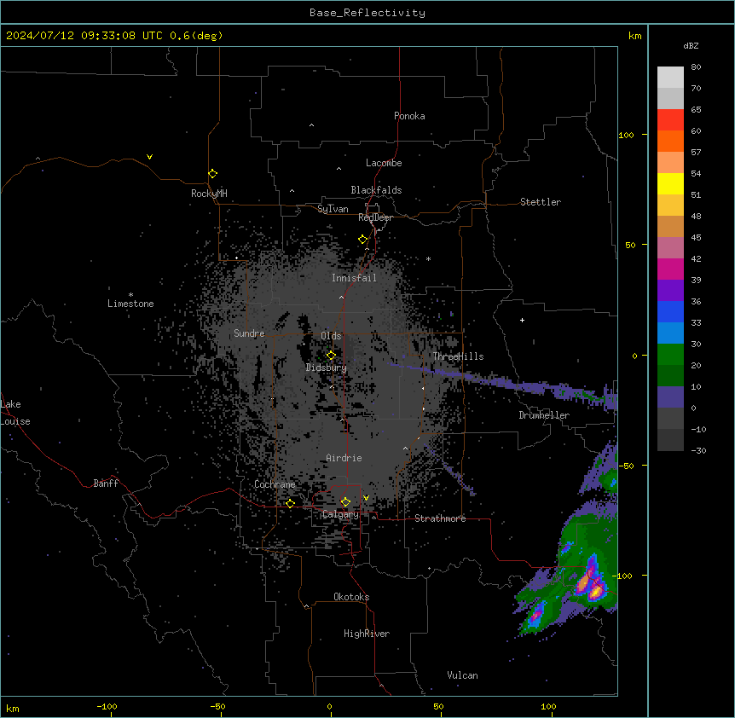
Task: Select the HighRiver label
Action: (x=367, y=634)
